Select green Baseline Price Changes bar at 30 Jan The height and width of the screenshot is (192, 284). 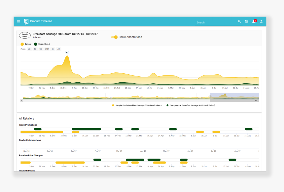point(97,160)
